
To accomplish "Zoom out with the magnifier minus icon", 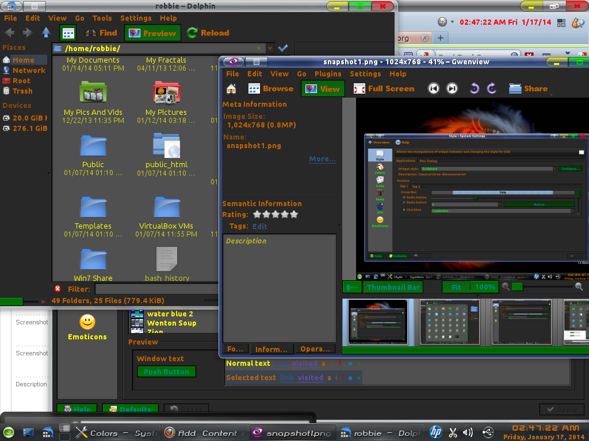I will pyautogui.click(x=506, y=287).
